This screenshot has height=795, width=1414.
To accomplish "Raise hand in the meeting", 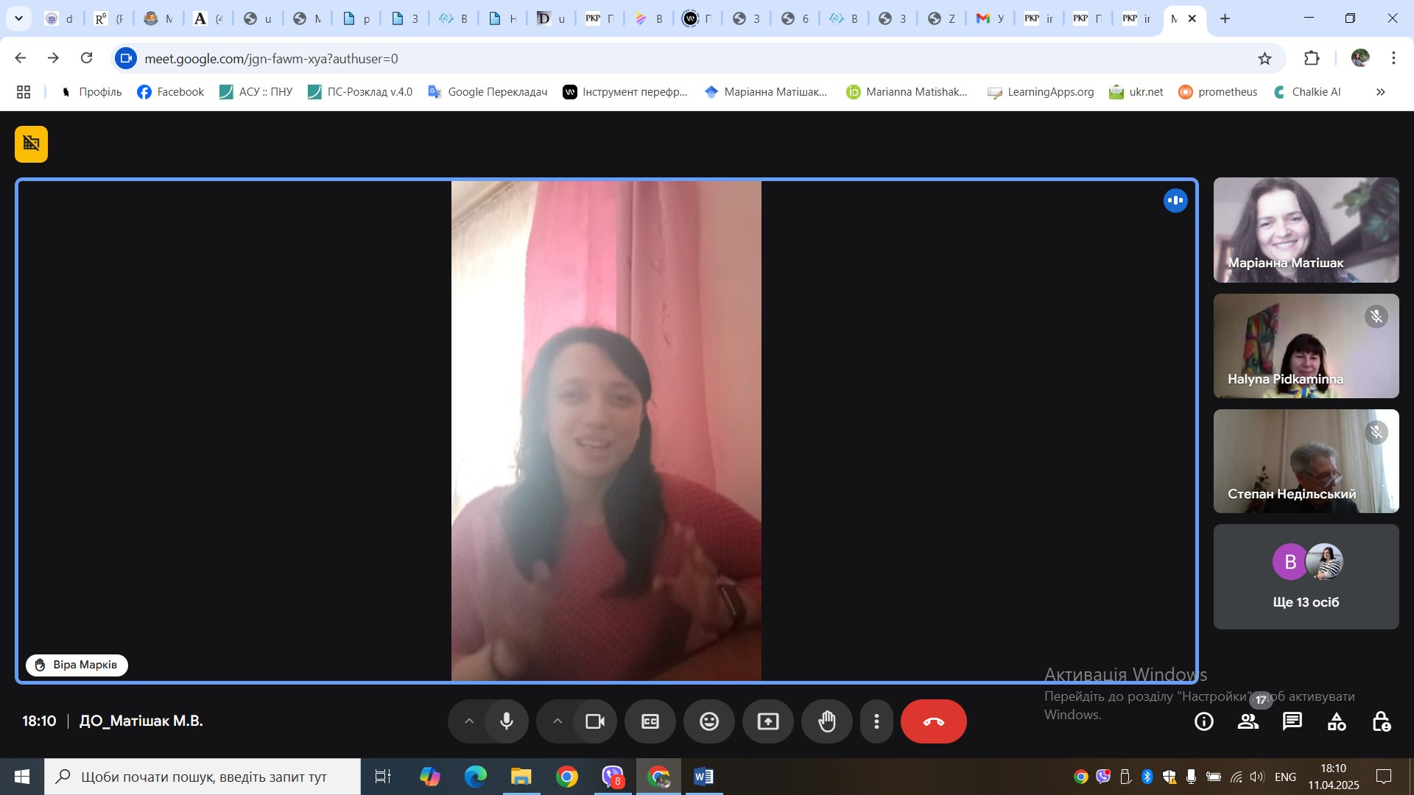I will pos(826,721).
